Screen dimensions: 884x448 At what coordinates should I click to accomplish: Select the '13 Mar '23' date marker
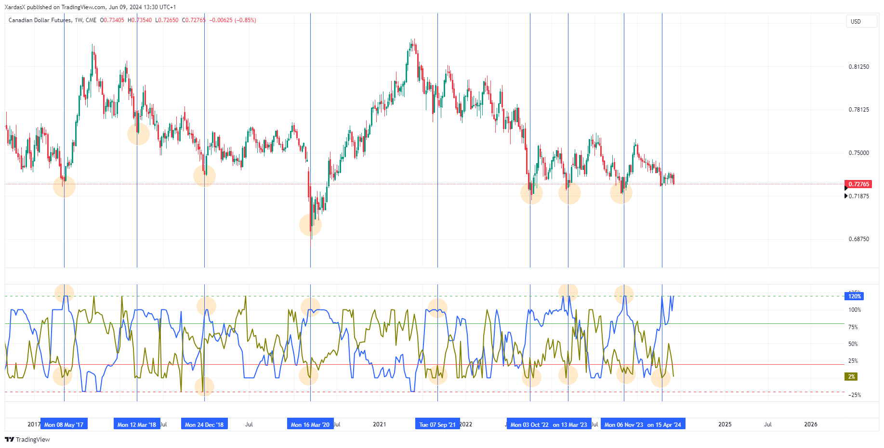571,424
